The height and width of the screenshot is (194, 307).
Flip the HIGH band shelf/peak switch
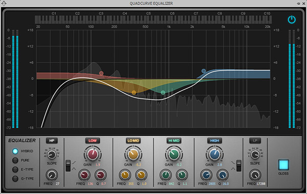[239, 166]
